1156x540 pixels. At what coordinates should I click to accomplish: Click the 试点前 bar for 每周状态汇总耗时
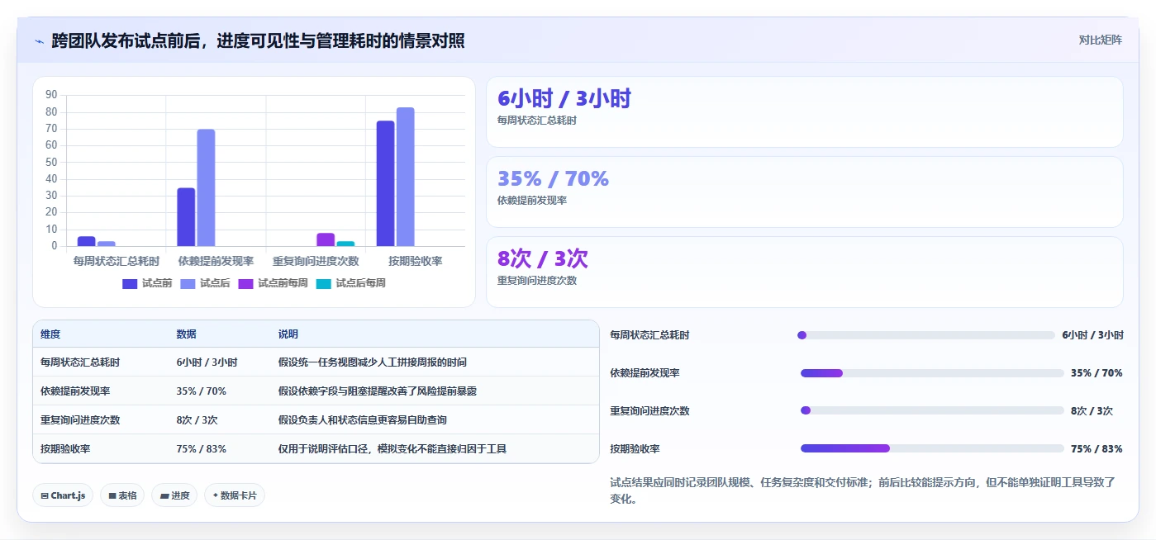(x=86, y=241)
